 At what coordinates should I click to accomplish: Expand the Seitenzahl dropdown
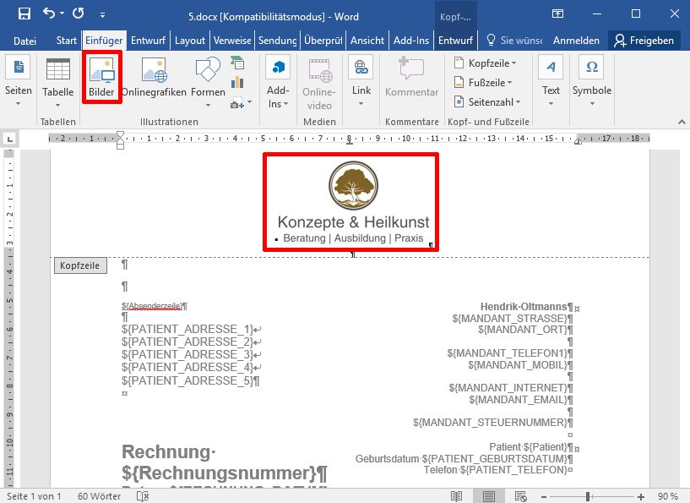click(x=485, y=101)
